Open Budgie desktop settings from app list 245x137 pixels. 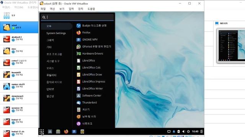point(94,25)
